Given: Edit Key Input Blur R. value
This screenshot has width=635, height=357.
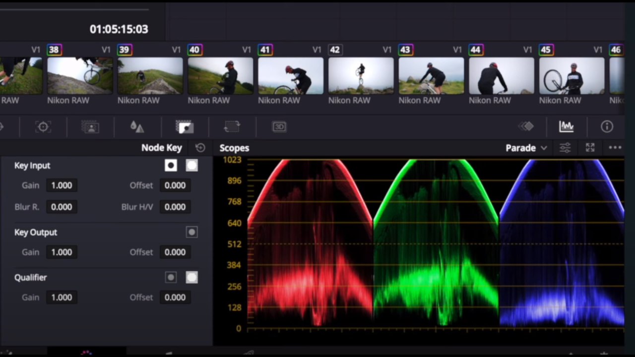Looking at the screenshot, I should (62, 207).
